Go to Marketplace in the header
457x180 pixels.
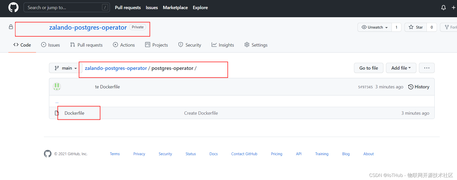pos(175,8)
